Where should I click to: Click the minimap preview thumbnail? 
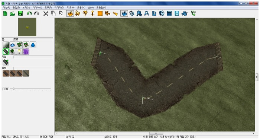click(27, 27)
